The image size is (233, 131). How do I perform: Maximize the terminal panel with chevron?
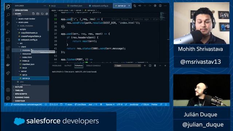[160, 65]
